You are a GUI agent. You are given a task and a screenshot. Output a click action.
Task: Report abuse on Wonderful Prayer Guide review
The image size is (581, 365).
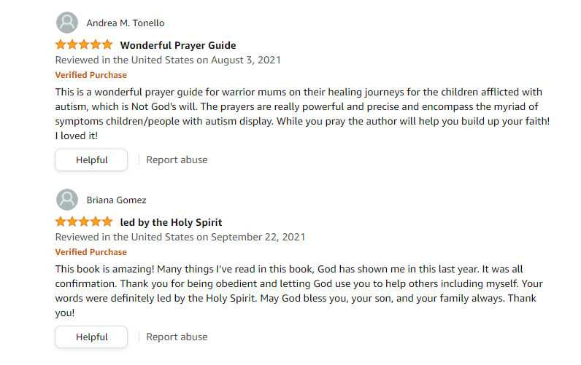[177, 160]
